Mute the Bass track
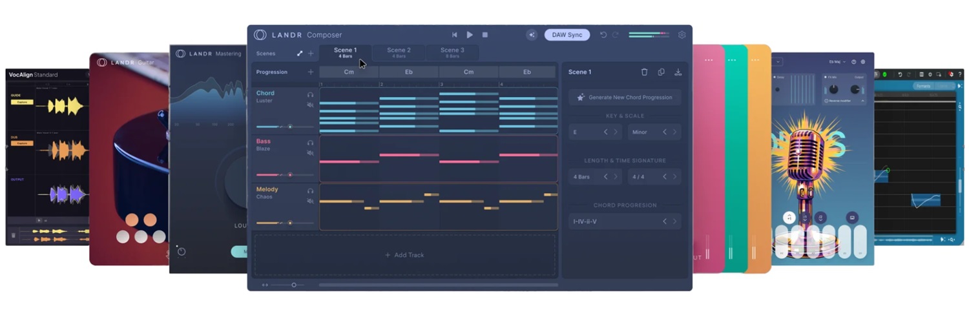 tap(311, 153)
